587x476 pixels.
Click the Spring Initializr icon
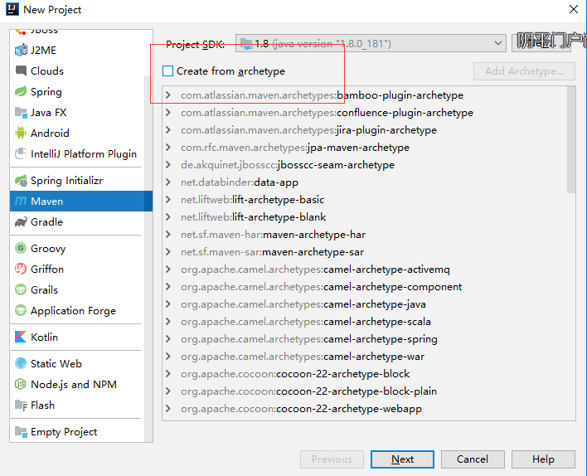click(21, 181)
